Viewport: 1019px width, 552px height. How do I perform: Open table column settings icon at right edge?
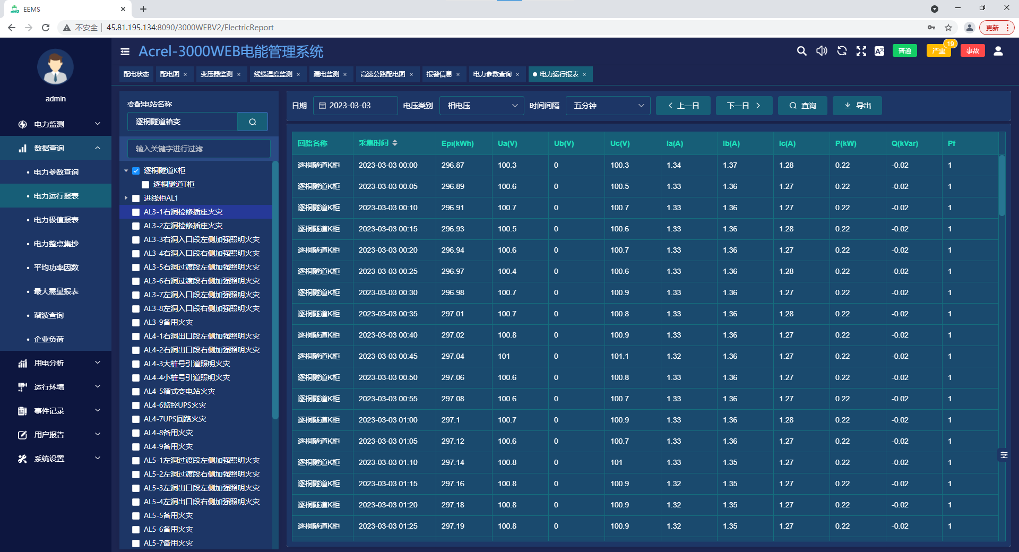click(1004, 455)
